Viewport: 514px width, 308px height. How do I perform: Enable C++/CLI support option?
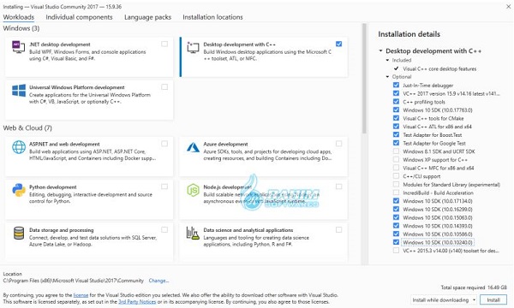point(396,176)
